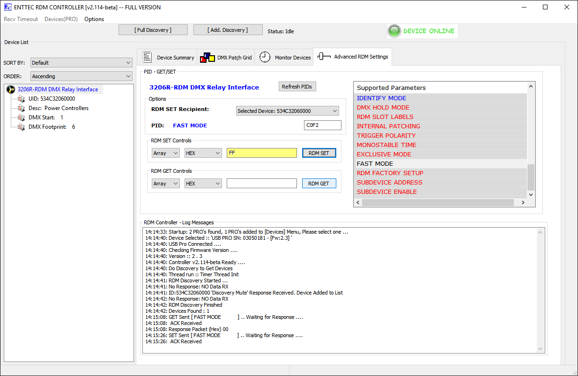The image size is (578, 376).
Task: Expand the RDM SET Recipient dropdown
Action: 287,111
